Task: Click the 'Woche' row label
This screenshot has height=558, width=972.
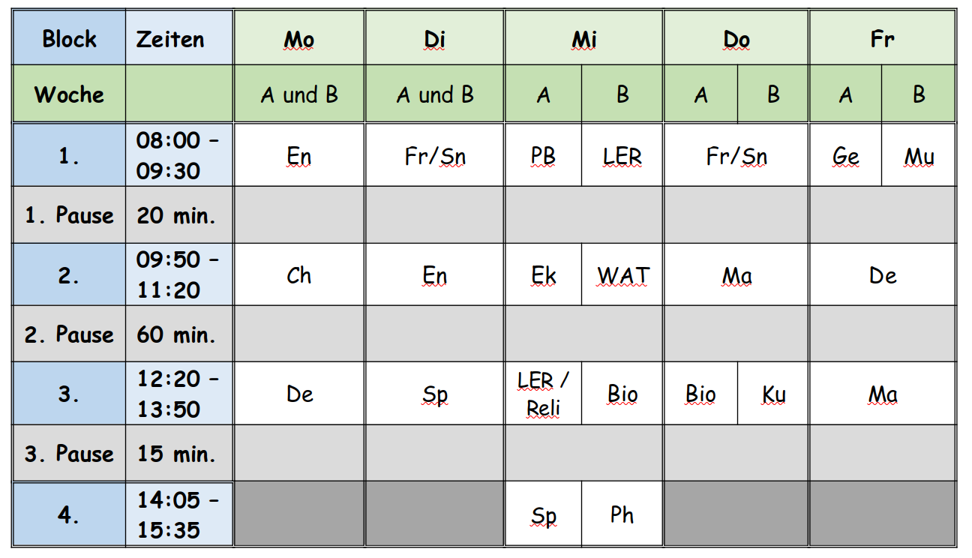Action: click(x=69, y=94)
